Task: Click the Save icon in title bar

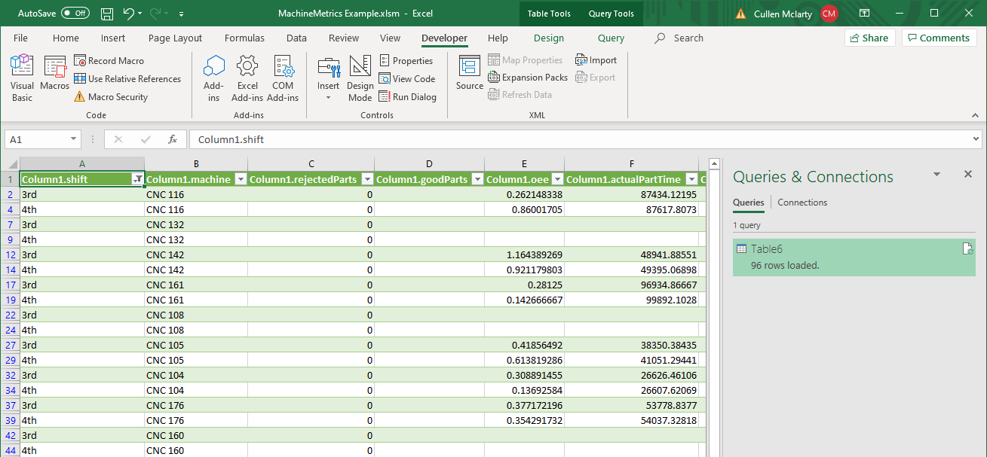Action: click(x=107, y=14)
